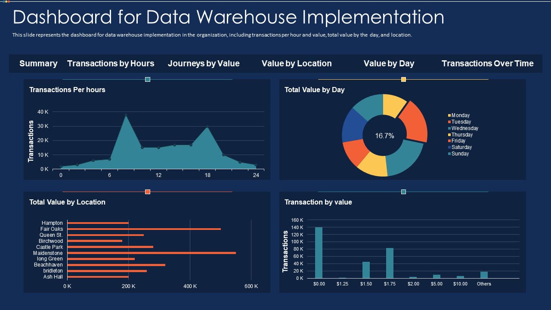Click red square marker above Total Value by Location

pos(148,192)
